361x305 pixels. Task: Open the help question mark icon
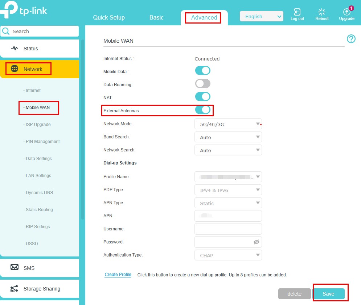point(351,39)
